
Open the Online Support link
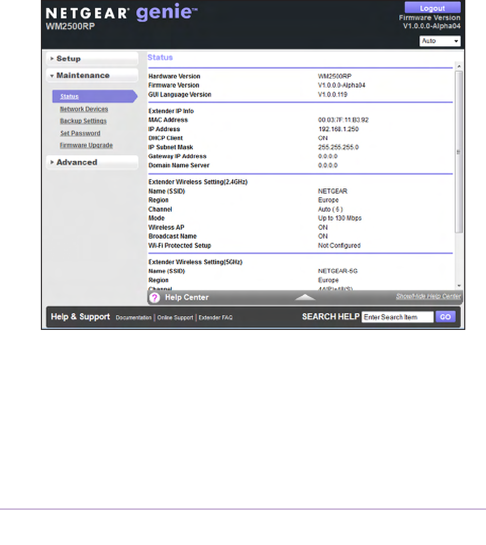coord(175,317)
